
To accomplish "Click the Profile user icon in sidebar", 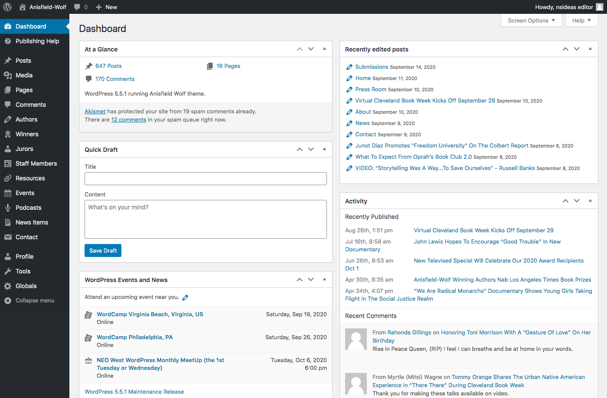I will (8, 257).
